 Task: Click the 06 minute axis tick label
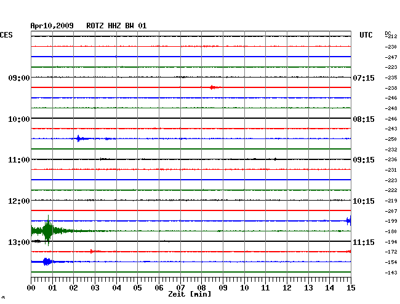coord(159,288)
